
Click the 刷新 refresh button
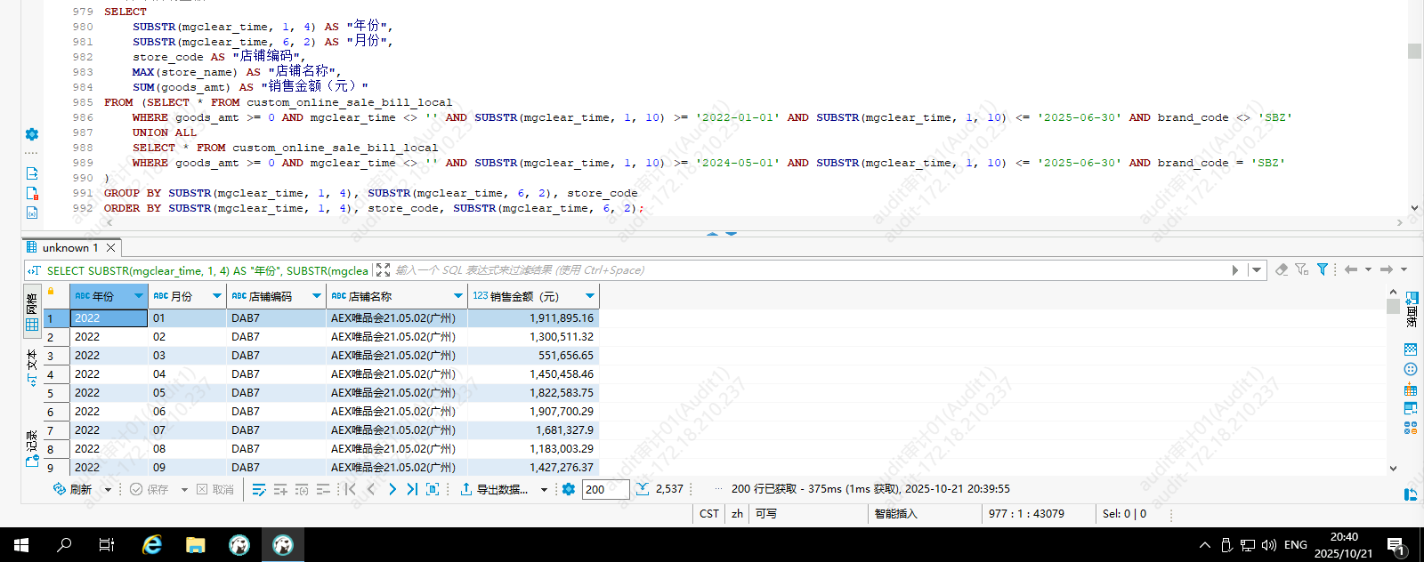pyautogui.click(x=73, y=489)
